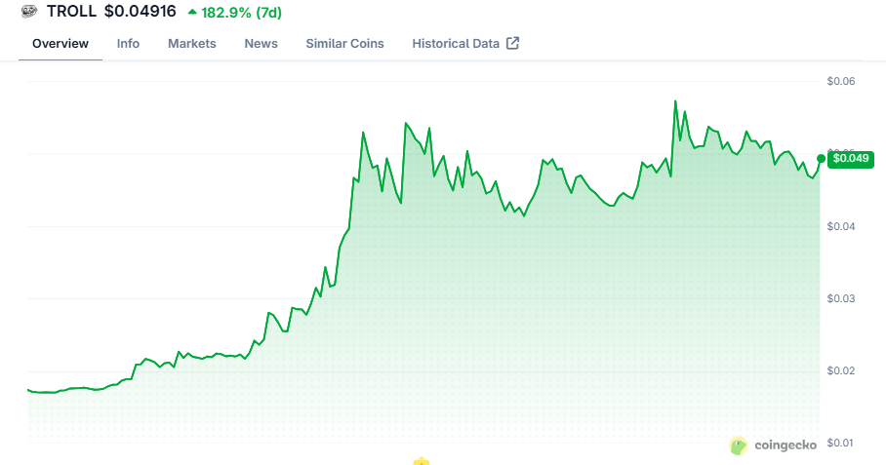Select the Overview tab
The width and height of the screenshot is (886, 465).
click(x=60, y=44)
